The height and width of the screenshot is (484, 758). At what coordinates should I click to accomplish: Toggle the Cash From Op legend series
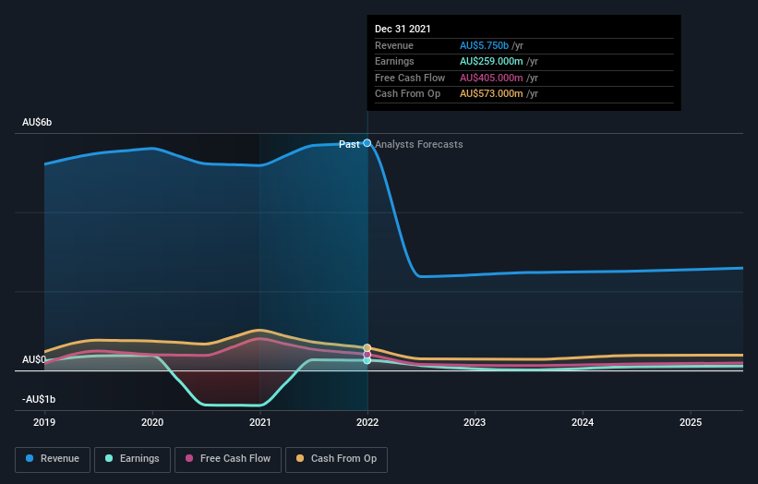click(336, 459)
